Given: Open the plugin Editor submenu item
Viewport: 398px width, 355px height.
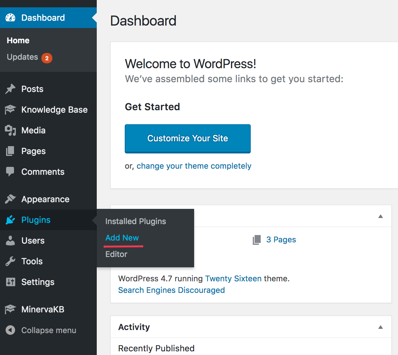Looking at the screenshot, I should point(116,254).
